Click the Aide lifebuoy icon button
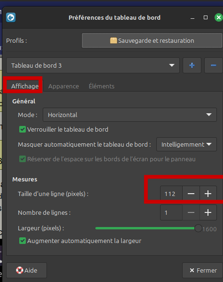 click(27, 270)
